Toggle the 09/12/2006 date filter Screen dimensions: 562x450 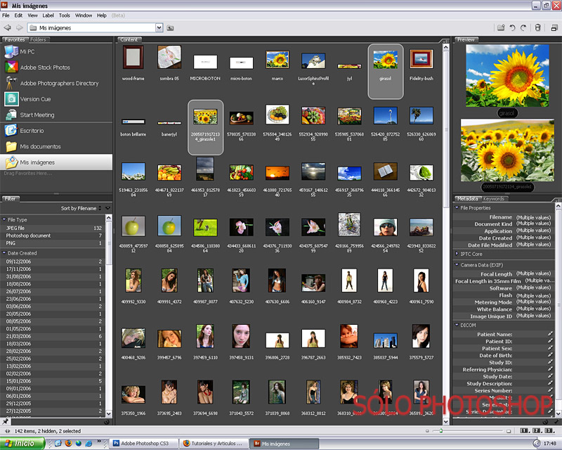click(20, 262)
